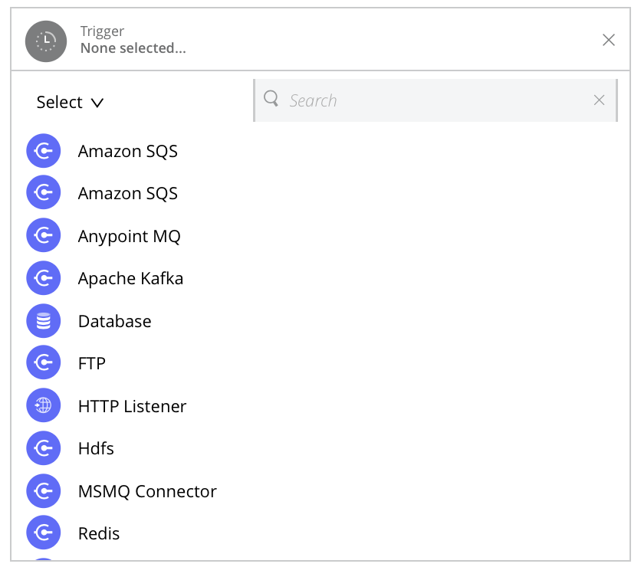The width and height of the screenshot is (641, 567).
Task: Click the Redis connector icon
Action: coord(44,533)
